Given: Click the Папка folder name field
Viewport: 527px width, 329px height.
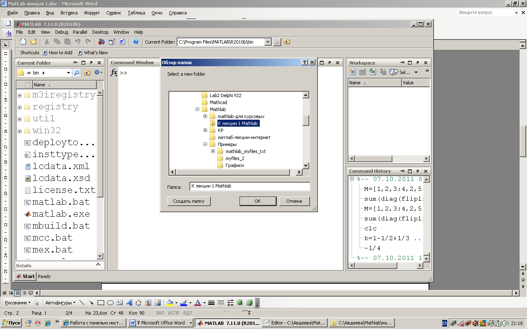Looking at the screenshot, I should 250,186.
